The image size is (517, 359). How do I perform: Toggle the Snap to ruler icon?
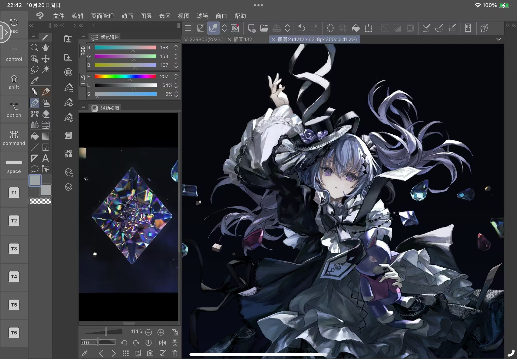(426, 28)
